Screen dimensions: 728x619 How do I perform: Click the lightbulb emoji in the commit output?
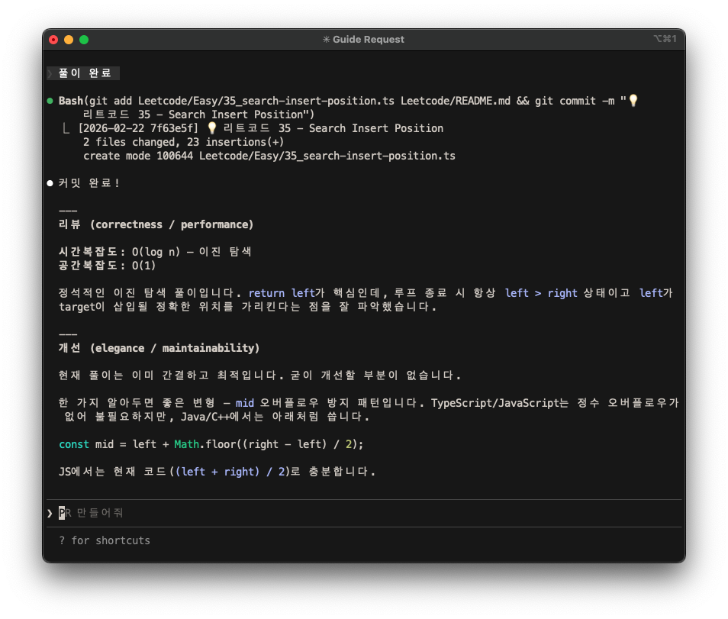212,128
